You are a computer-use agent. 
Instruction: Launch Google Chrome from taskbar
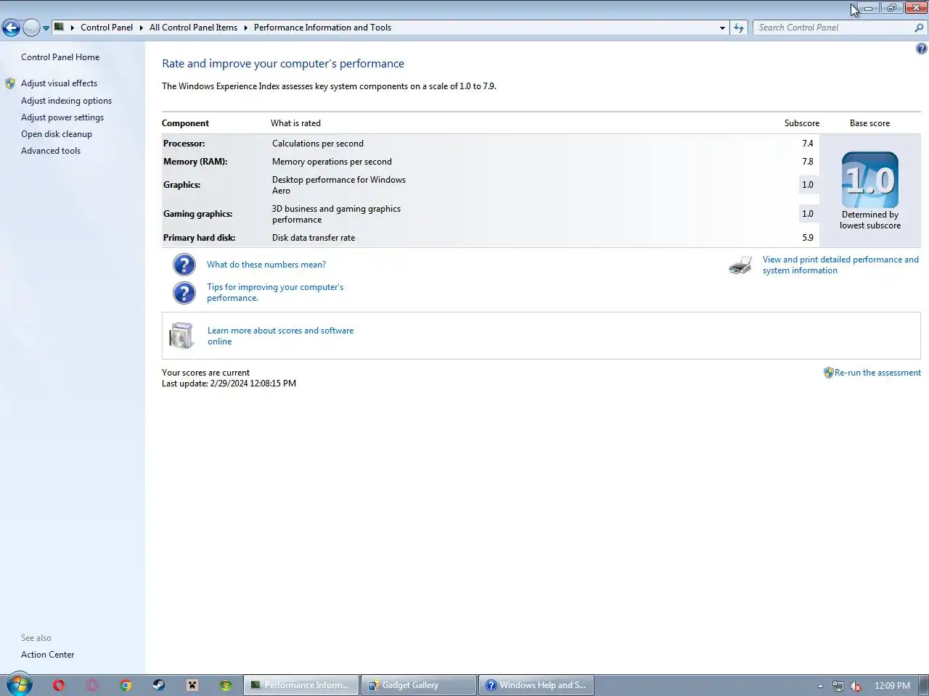pyautogui.click(x=126, y=685)
